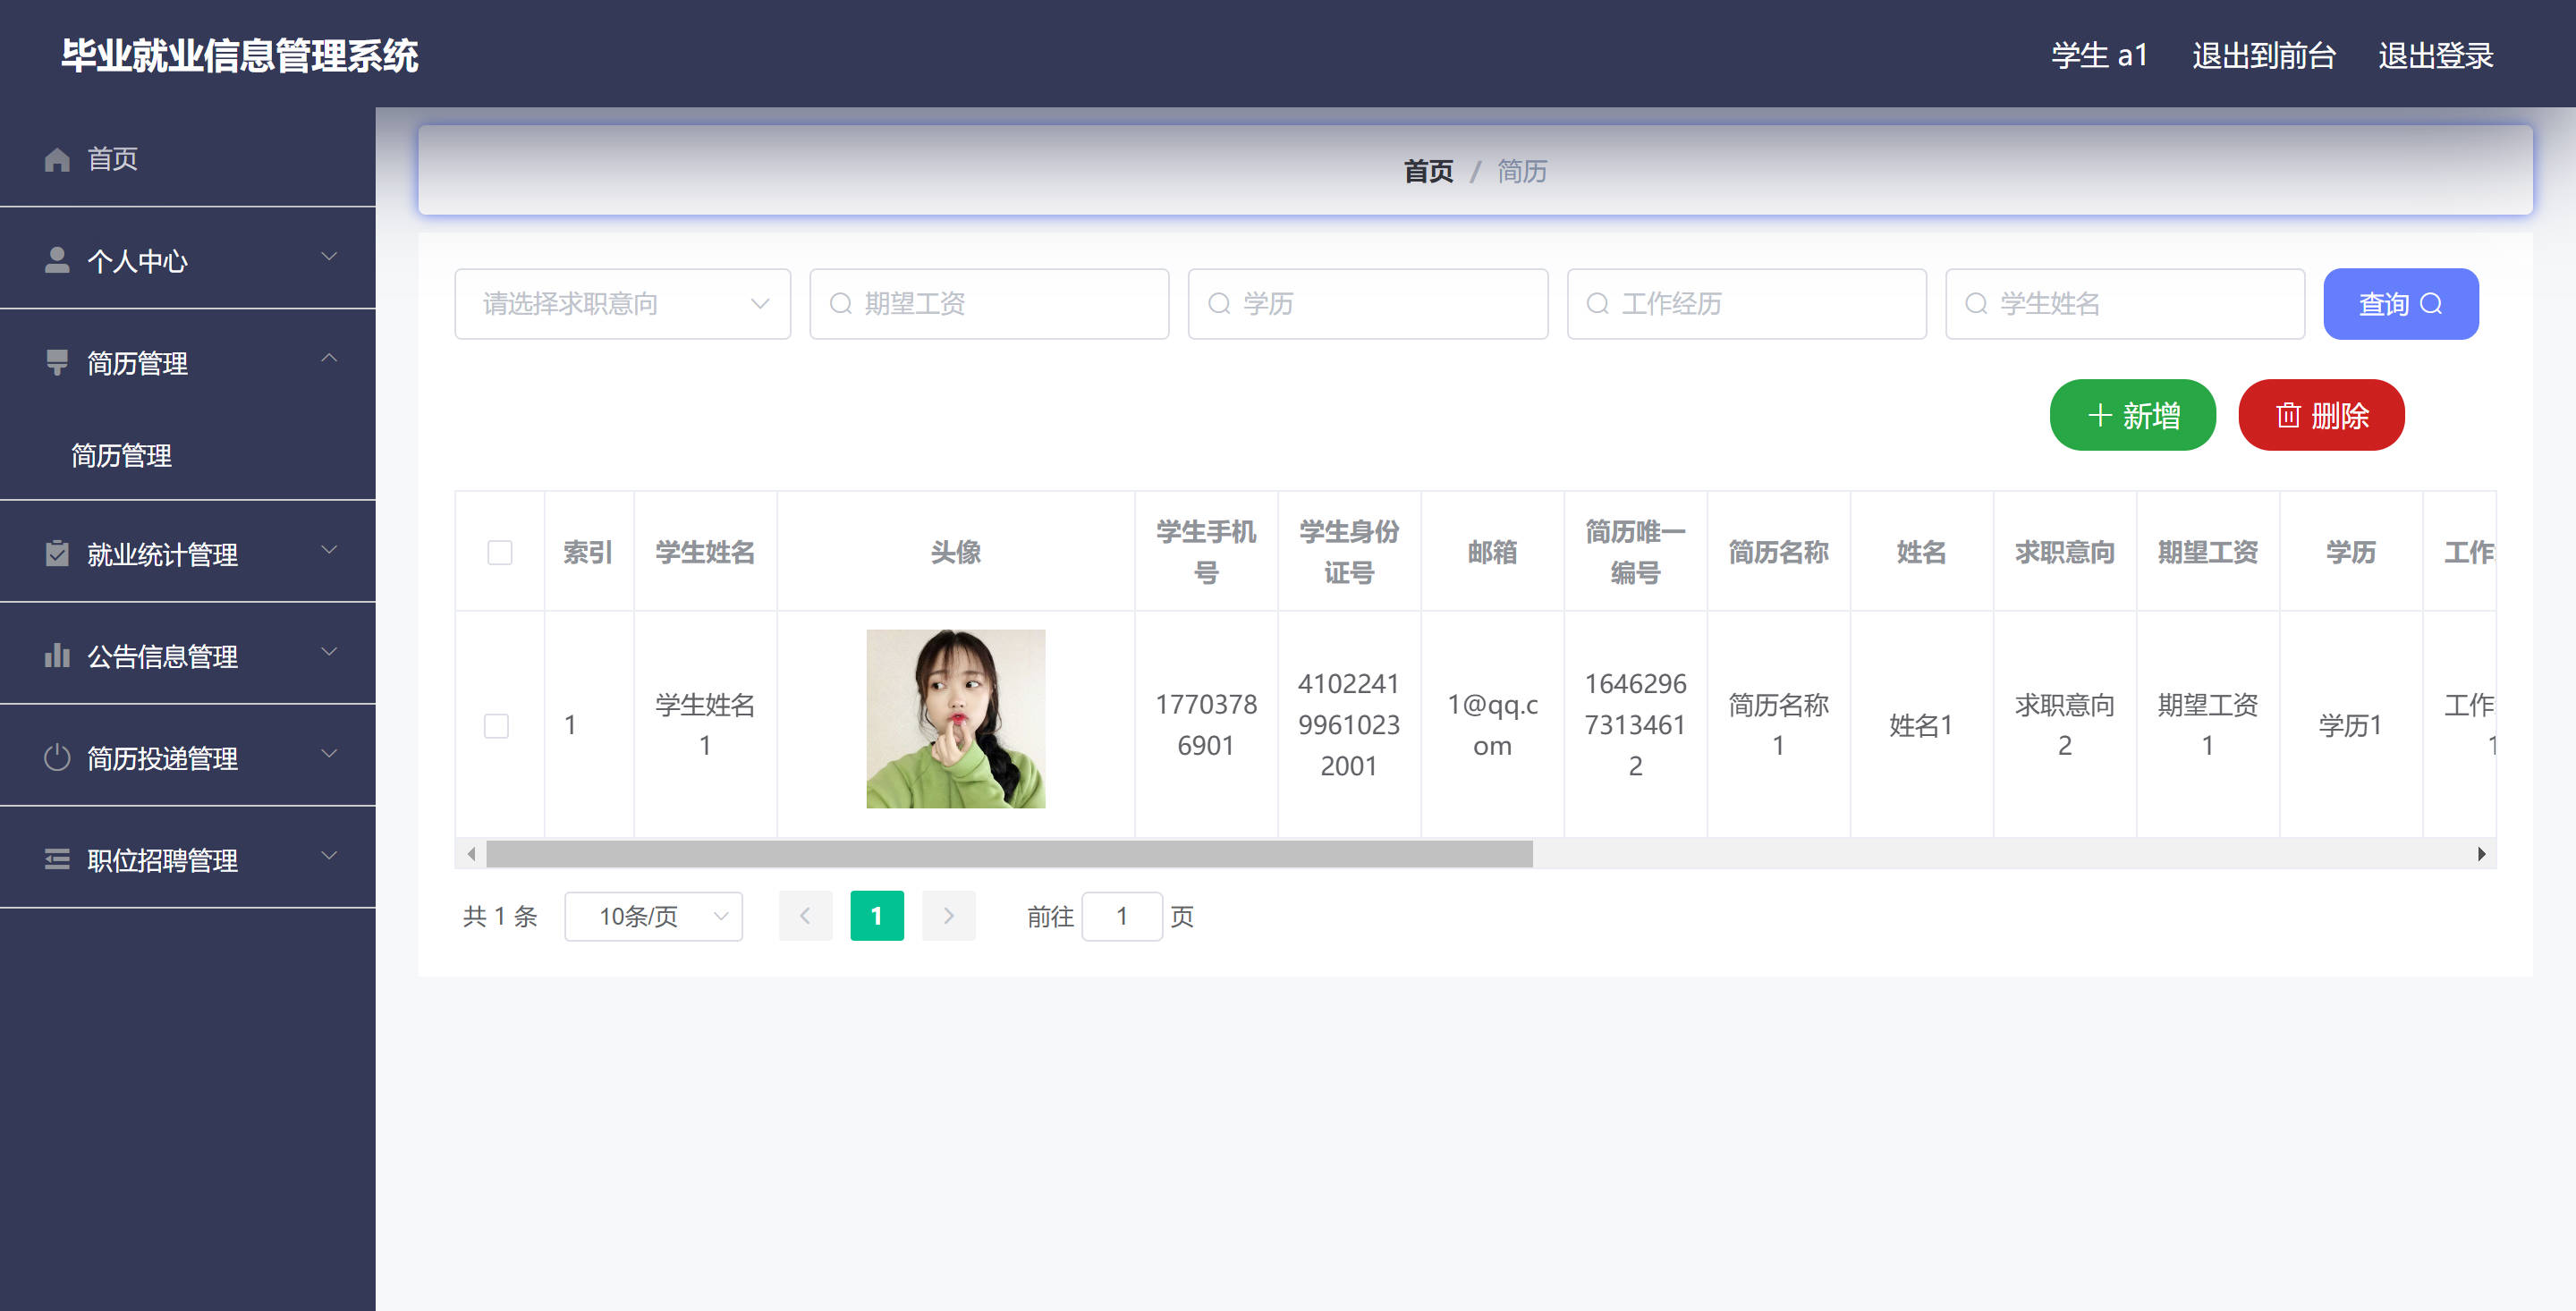Click the 查询 search button

2400,304
